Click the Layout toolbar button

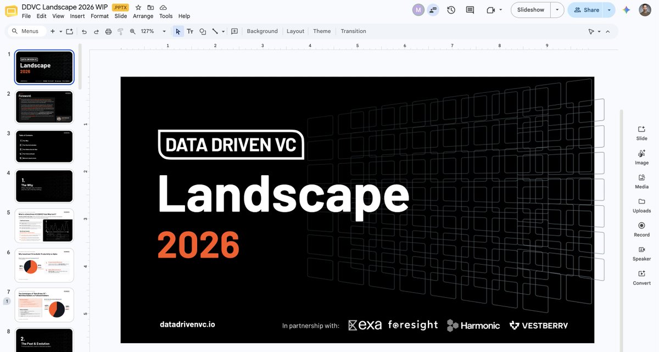295,31
